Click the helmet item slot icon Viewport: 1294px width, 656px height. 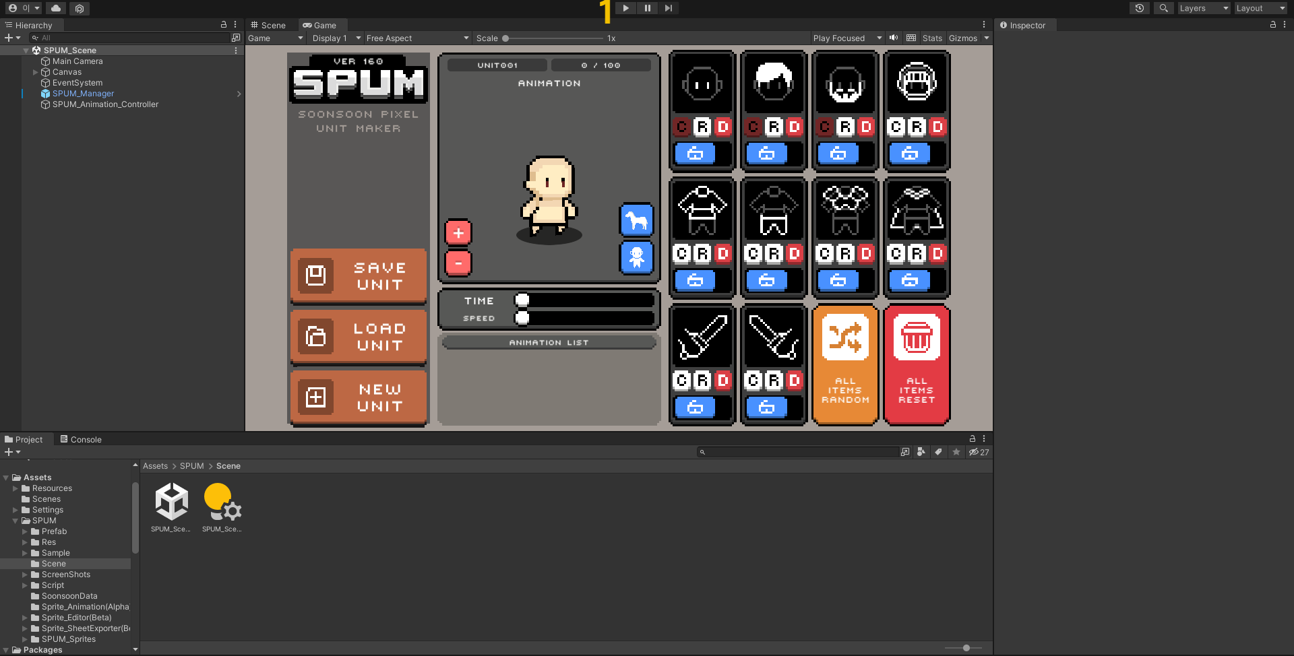pos(917,84)
